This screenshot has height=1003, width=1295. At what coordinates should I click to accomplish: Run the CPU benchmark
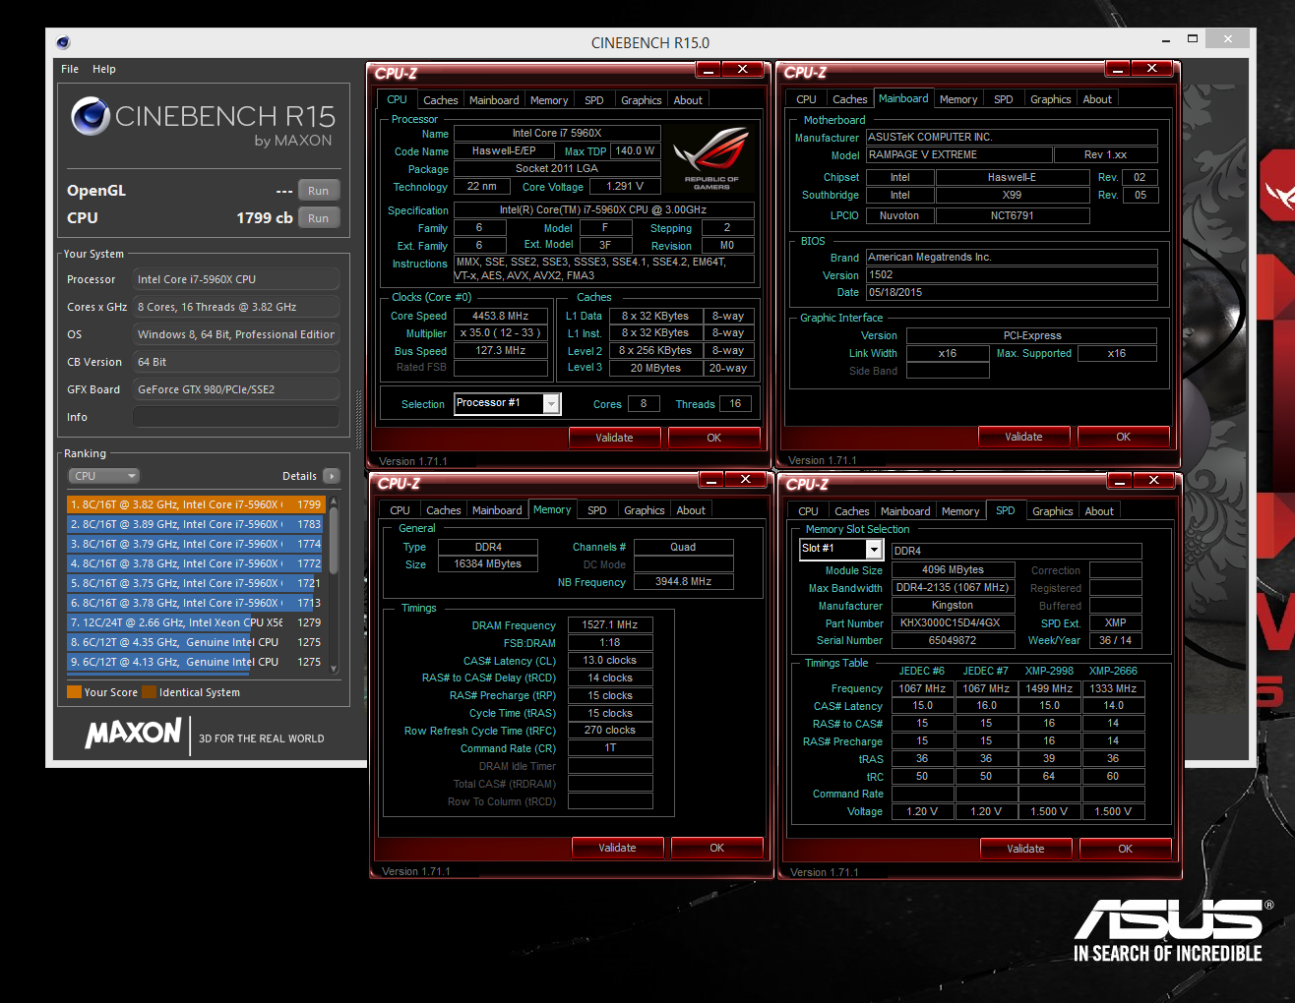coord(319,218)
